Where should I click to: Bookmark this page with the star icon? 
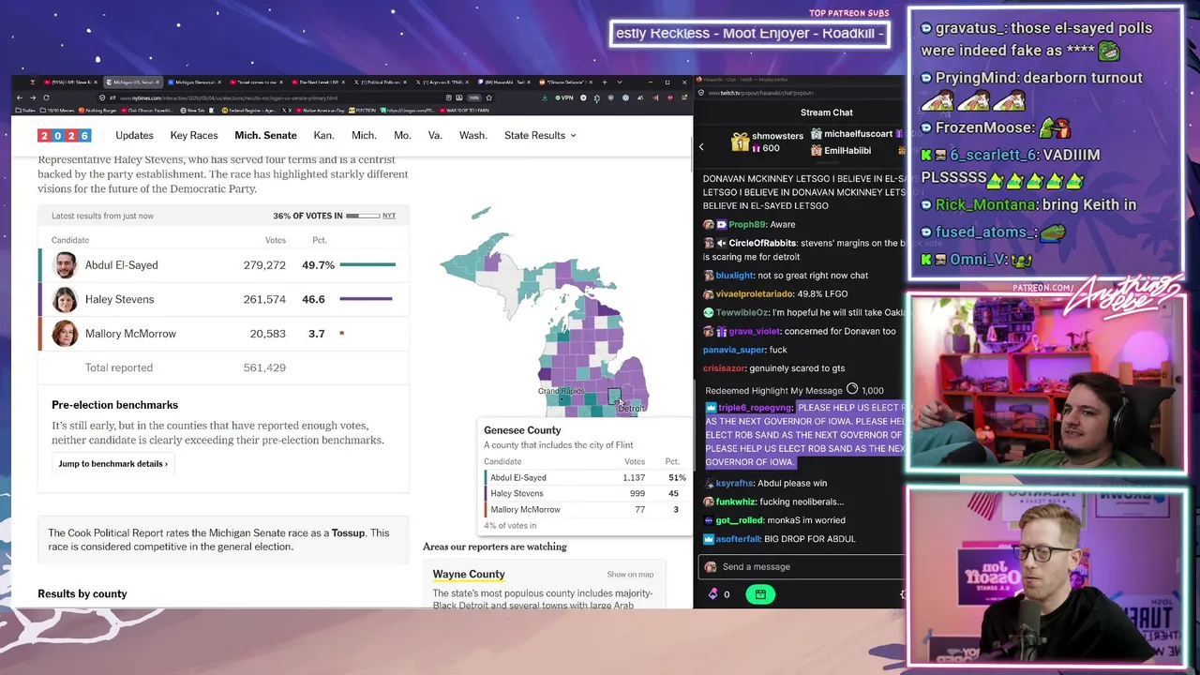(488, 97)
